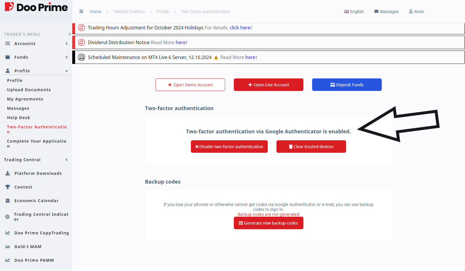Click the 'Two-factor authentication' page heading
465x271 pixels.
click(179, 108)
